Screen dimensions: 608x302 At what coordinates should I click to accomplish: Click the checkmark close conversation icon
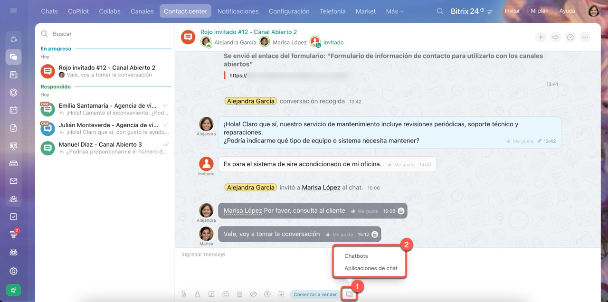pos(570,37)
